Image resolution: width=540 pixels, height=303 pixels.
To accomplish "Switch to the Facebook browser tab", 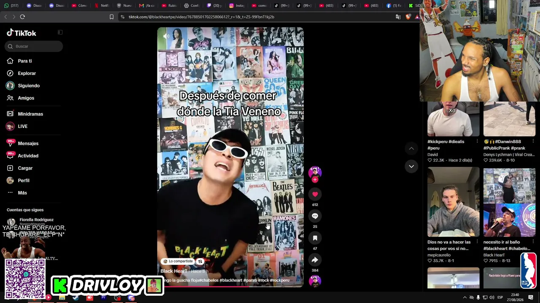I will [x=394, y=5].
